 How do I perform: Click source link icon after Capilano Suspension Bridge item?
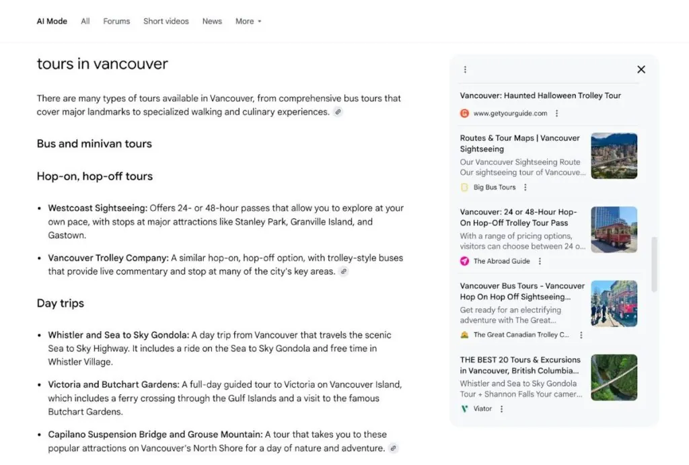(393, 448)
